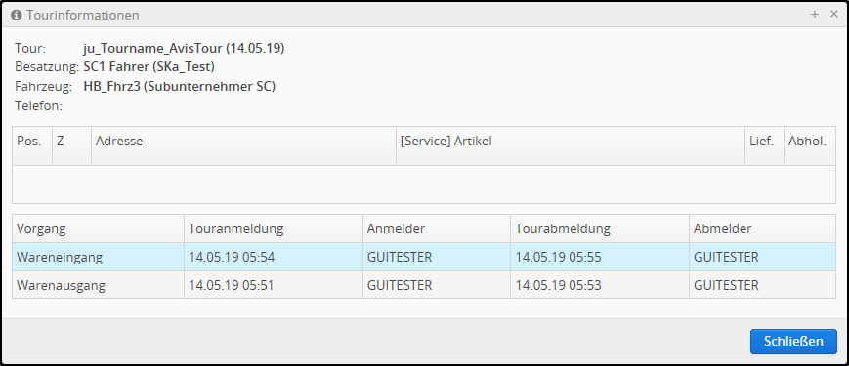Select the Warenausgang row

424,285
